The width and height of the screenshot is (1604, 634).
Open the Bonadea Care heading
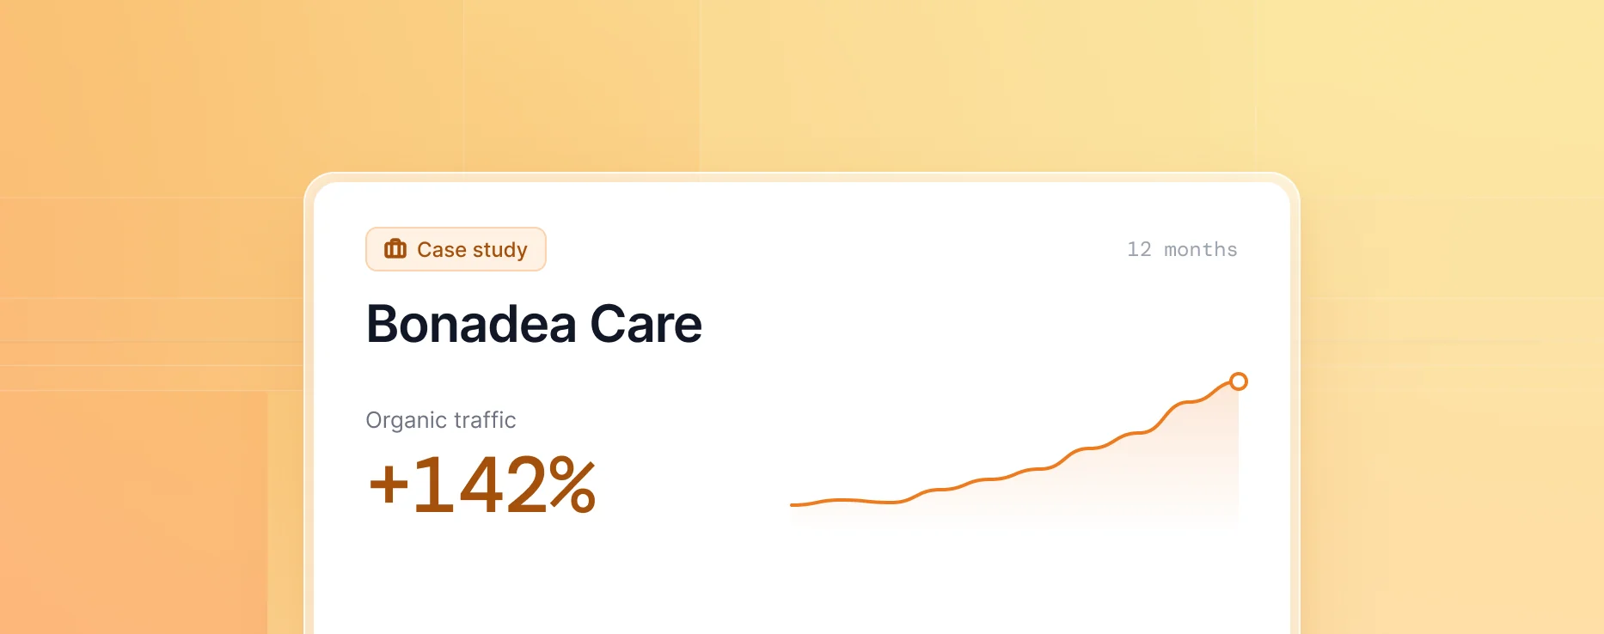tap(534, 324)
